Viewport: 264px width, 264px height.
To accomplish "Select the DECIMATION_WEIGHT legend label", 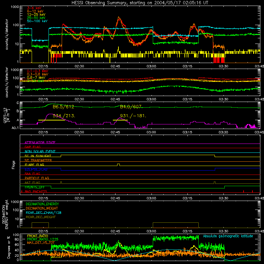I will (42, 208).
